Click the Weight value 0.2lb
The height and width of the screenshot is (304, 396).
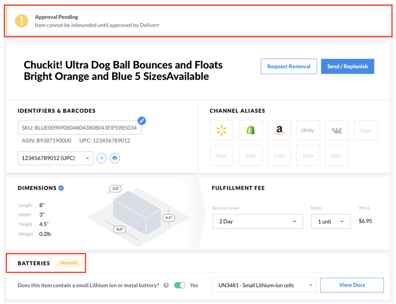point(45,234)
